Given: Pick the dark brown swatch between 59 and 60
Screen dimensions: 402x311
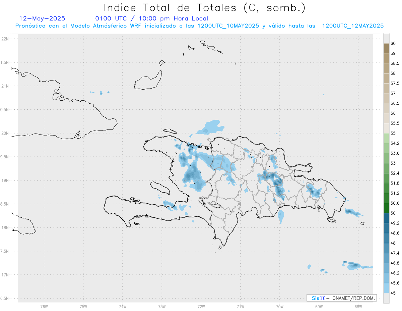Looking at the screenshot, I should click(386, 48).
